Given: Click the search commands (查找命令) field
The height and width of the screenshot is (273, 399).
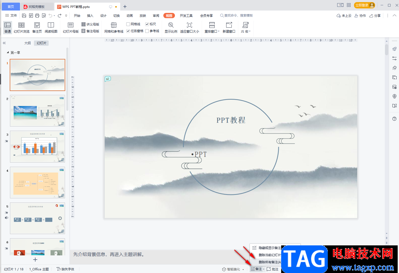Looking at the screenshot, I should point(237,16).
